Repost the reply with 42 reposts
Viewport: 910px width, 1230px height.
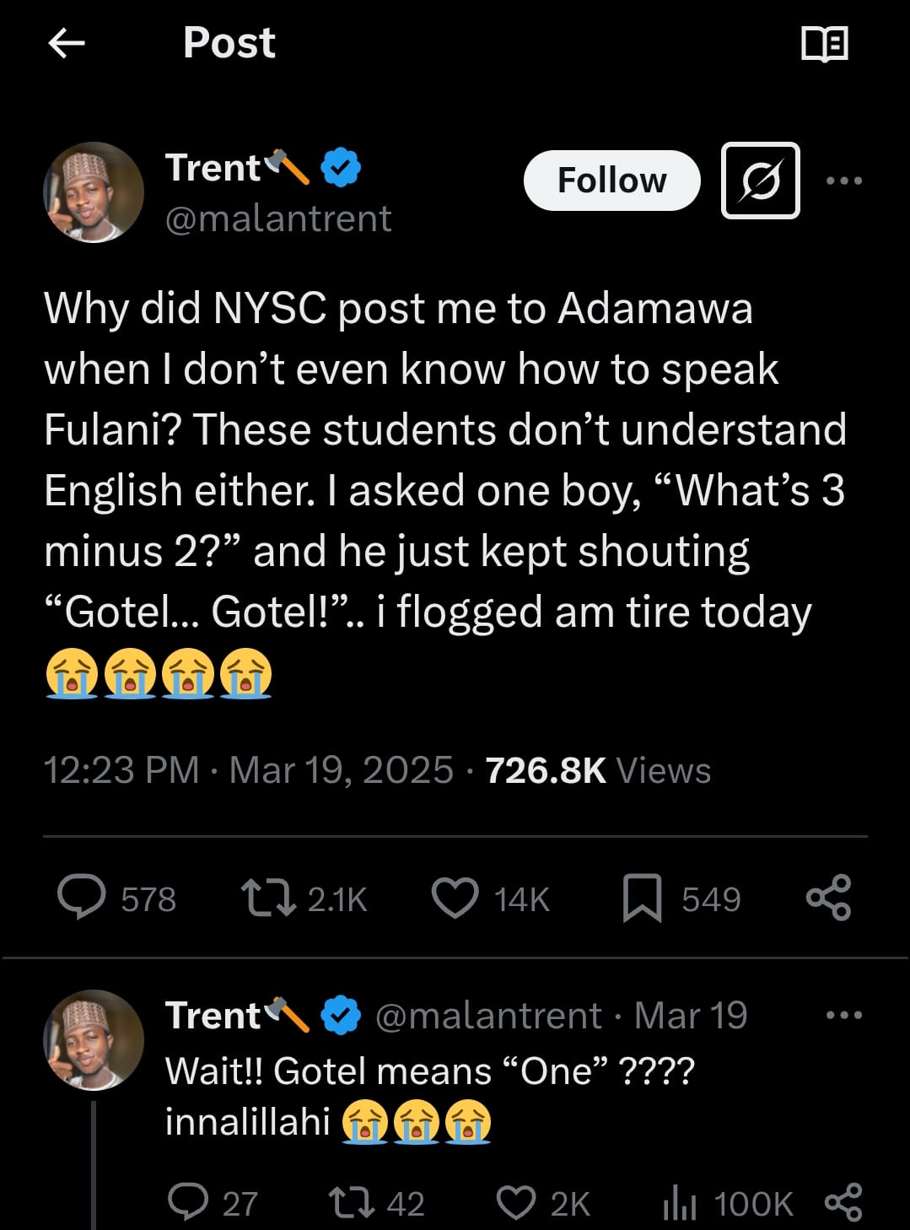pos(352,1203)
